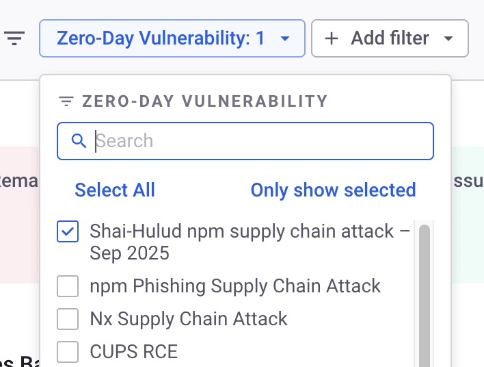Click the plus icon in Add filter
Viewport: 484px width, 367px height.
[x=332, y=38]
